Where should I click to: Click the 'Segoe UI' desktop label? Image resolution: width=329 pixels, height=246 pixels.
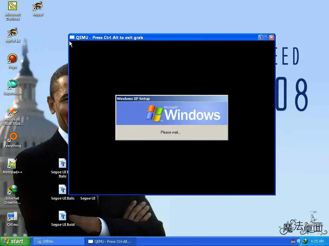(88, 198)
